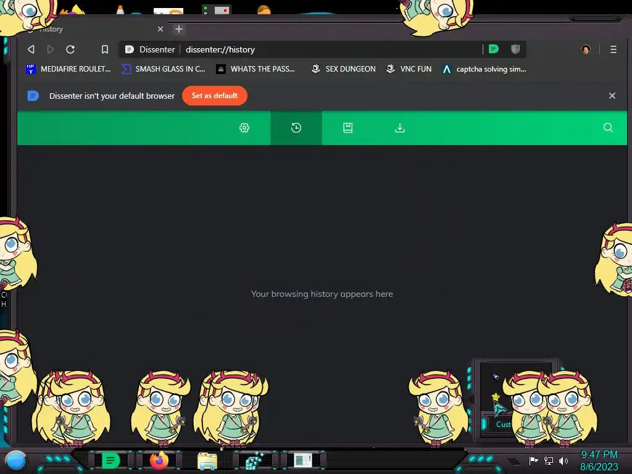Click the teal pixel-grid taskbar icon
The image size is (632, 474).
[255, 460]
